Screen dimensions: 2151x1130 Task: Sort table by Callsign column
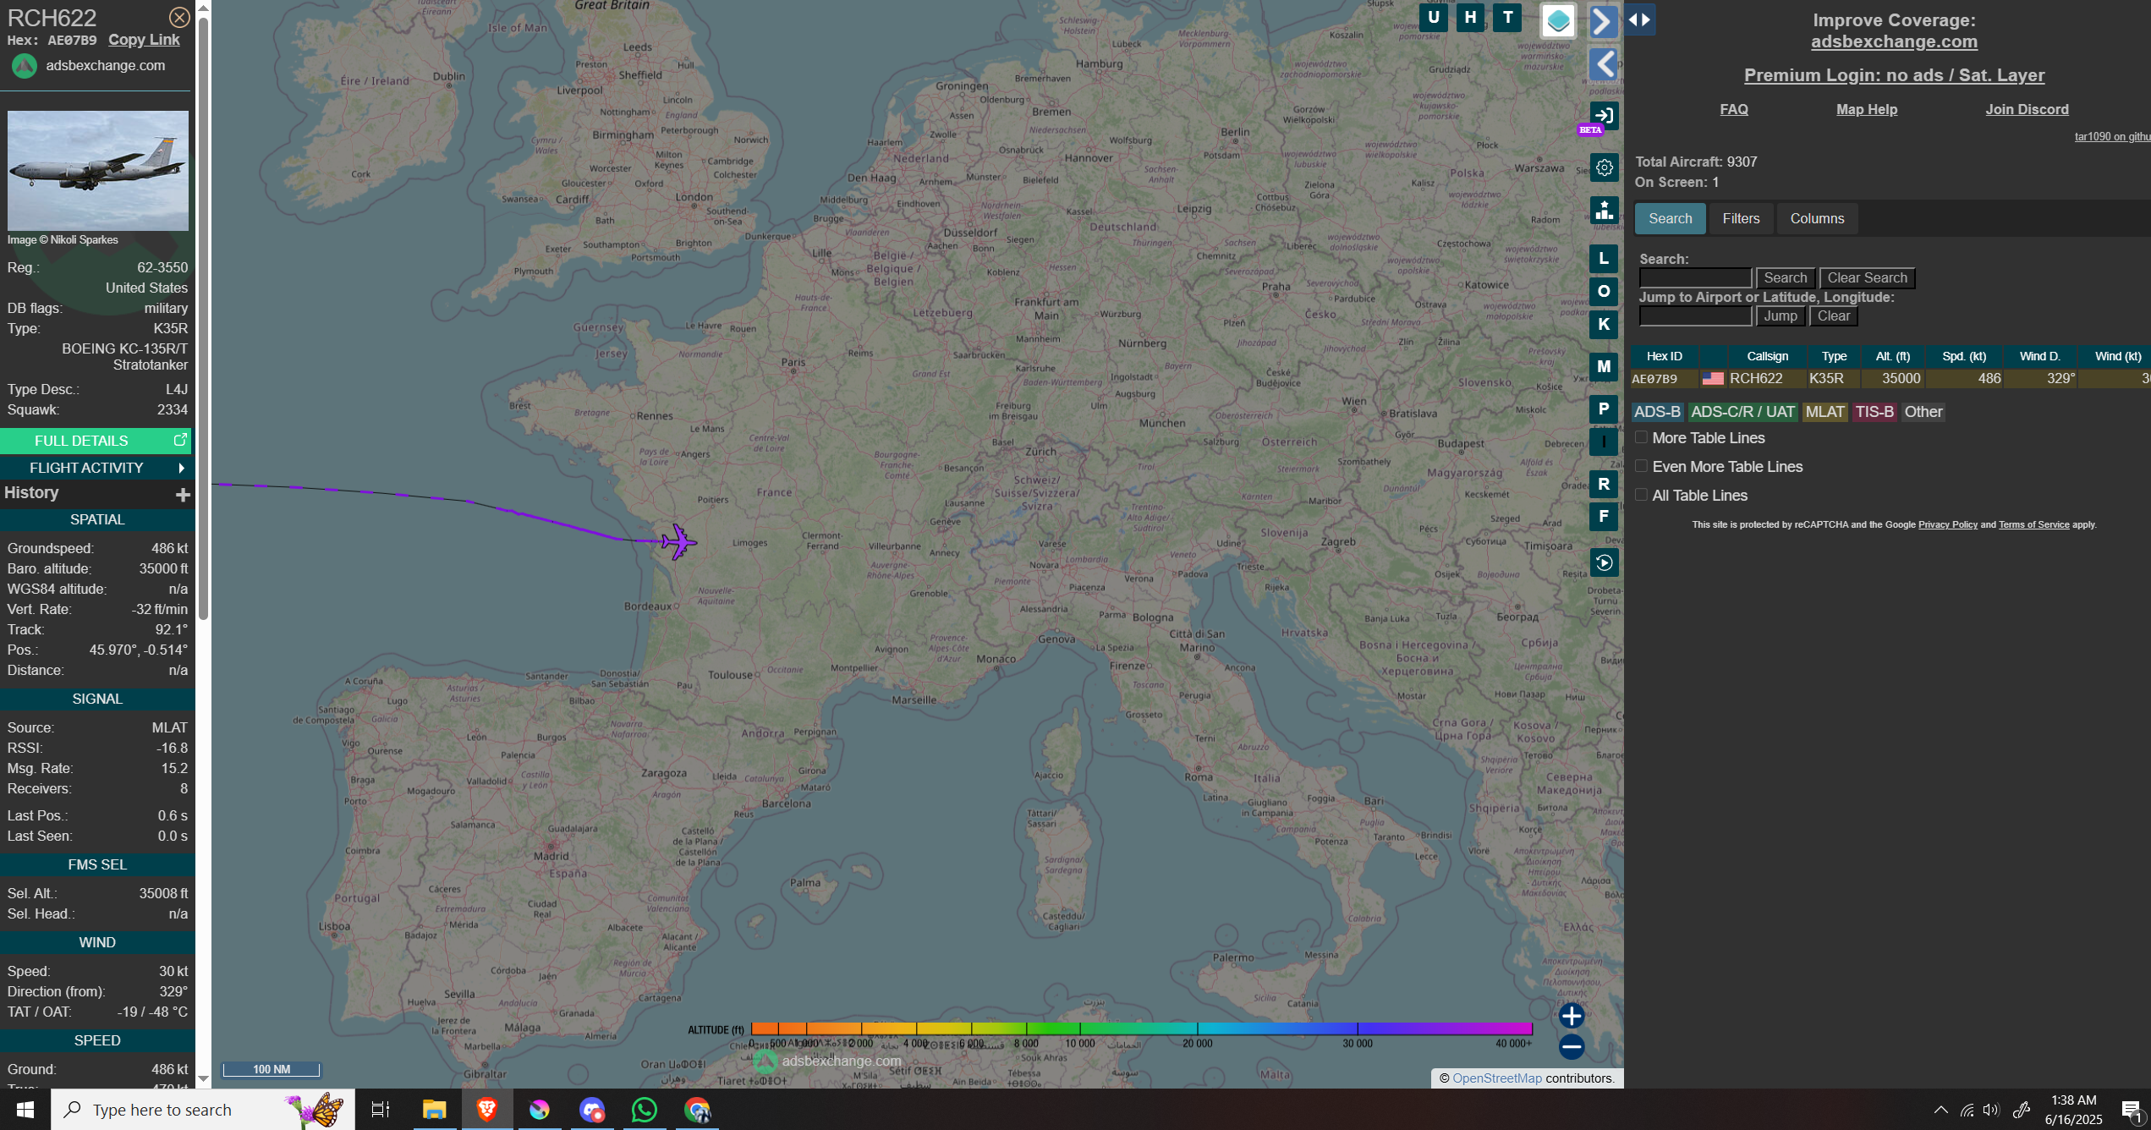point(1767,356)
